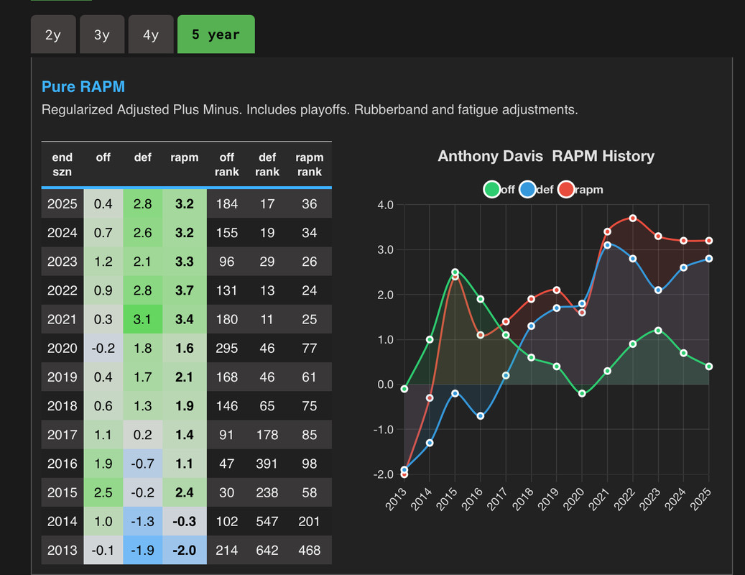Click the -0.3 rapm value for 2014
The width and height of the screenshot is (745, 575).
click(x=185, y=521)
